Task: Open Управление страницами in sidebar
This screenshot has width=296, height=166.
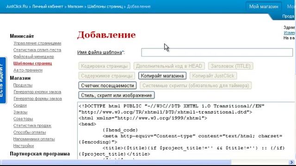Action: point(37,43)
